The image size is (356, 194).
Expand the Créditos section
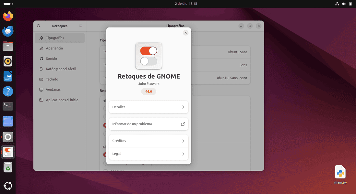[148, 141]
